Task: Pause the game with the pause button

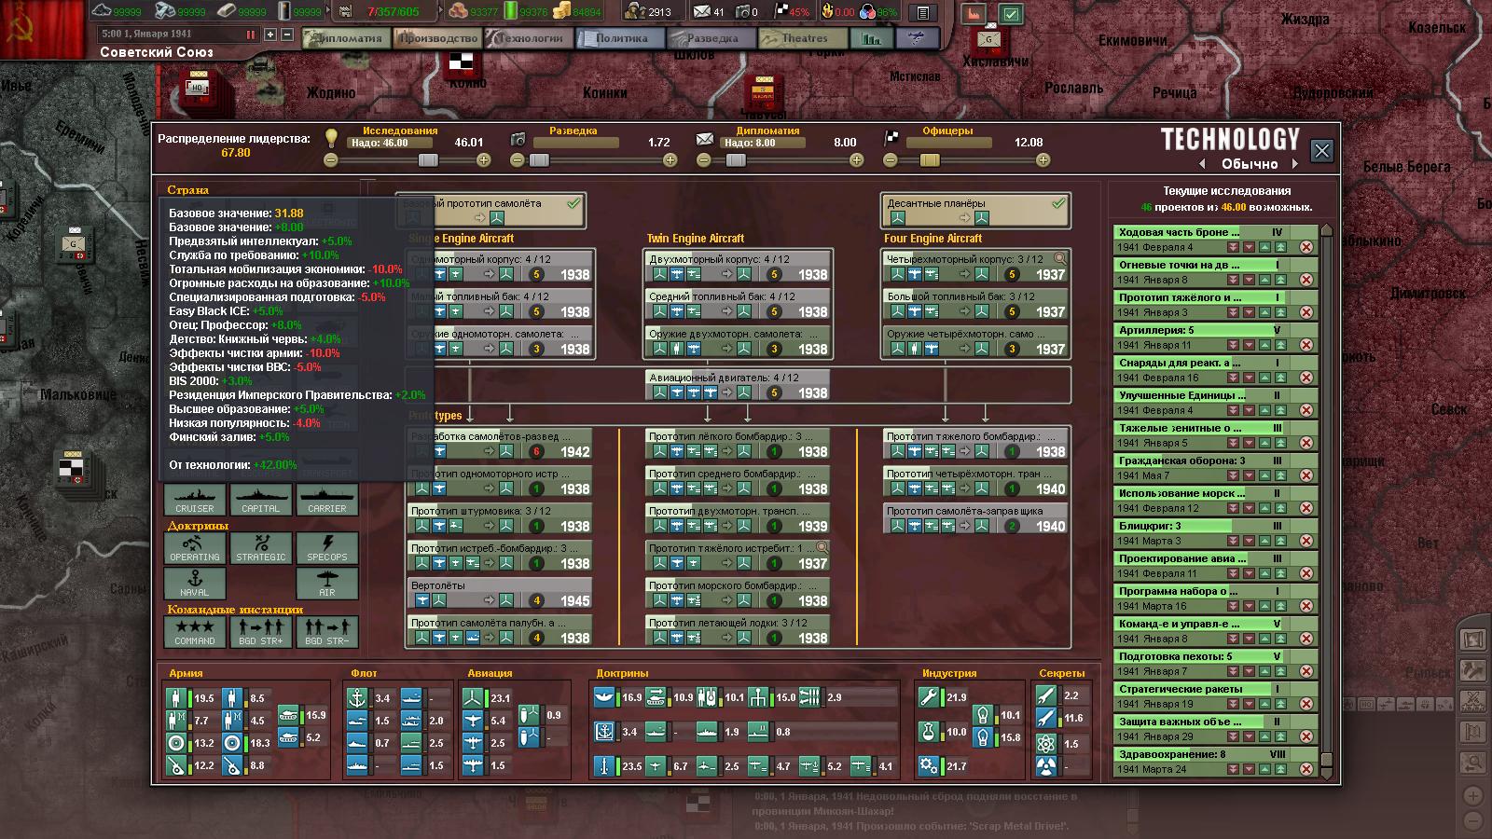Action: click(250, 34)
